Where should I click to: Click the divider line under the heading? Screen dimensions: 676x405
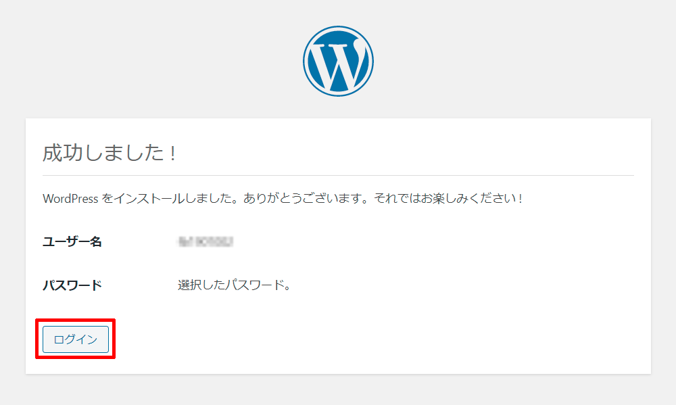pyautogui.click(x=338, y=176)
